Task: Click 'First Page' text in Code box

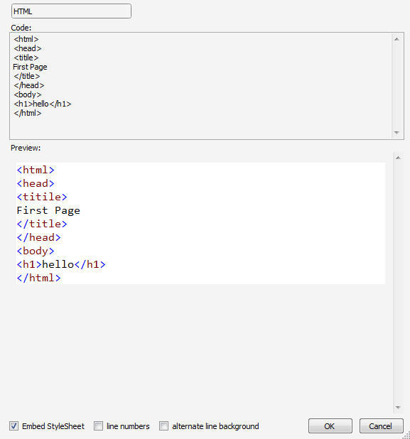Action: point(30,67)
